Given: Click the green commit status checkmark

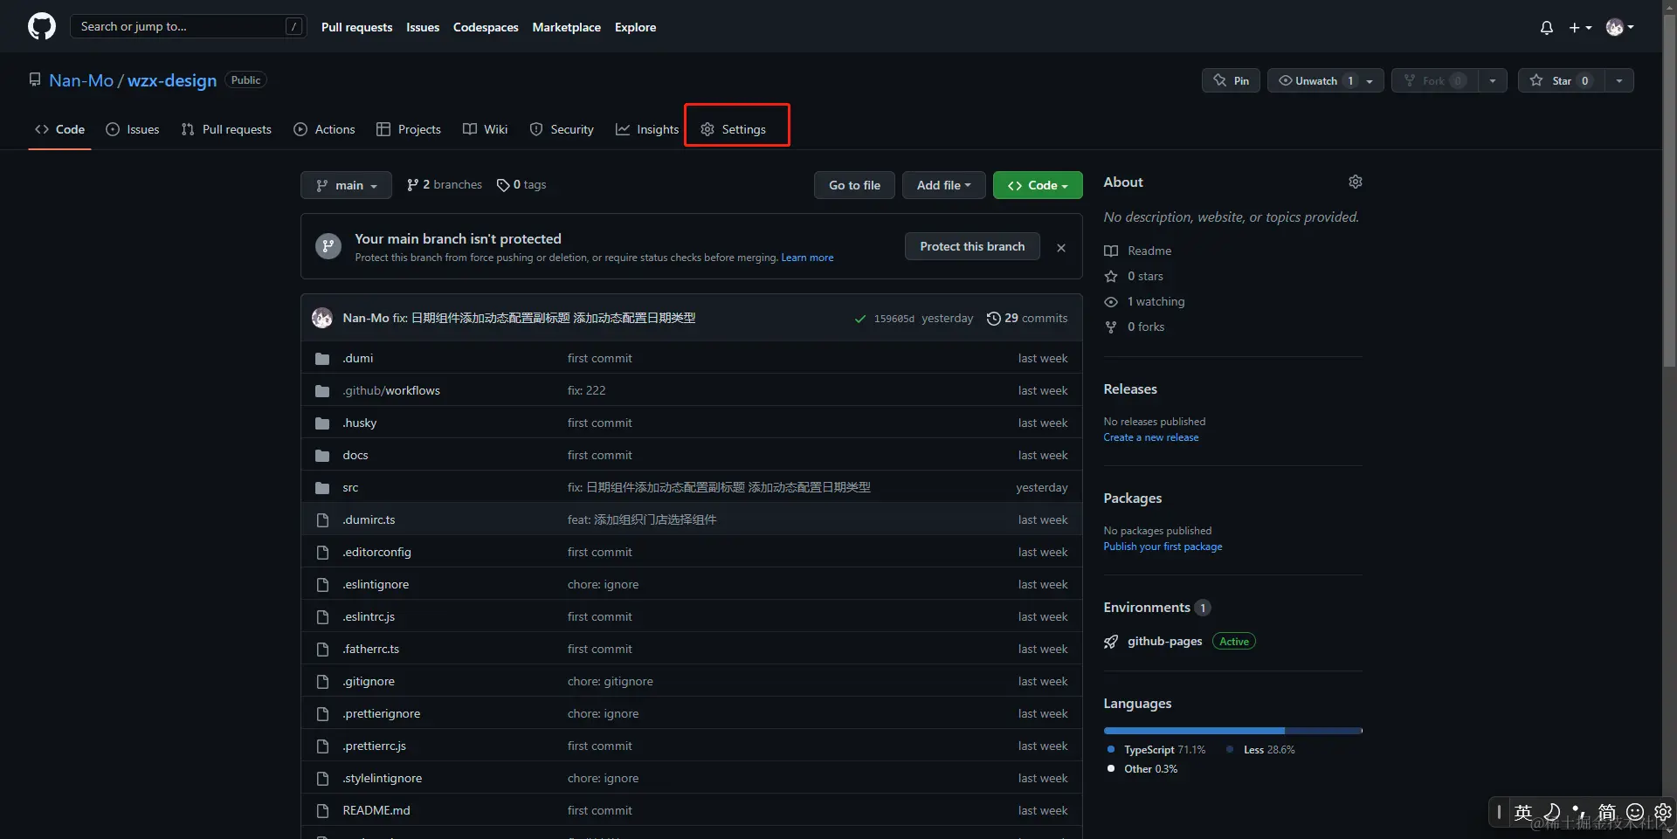Looking at the screenshot, I should click(860, 319).
